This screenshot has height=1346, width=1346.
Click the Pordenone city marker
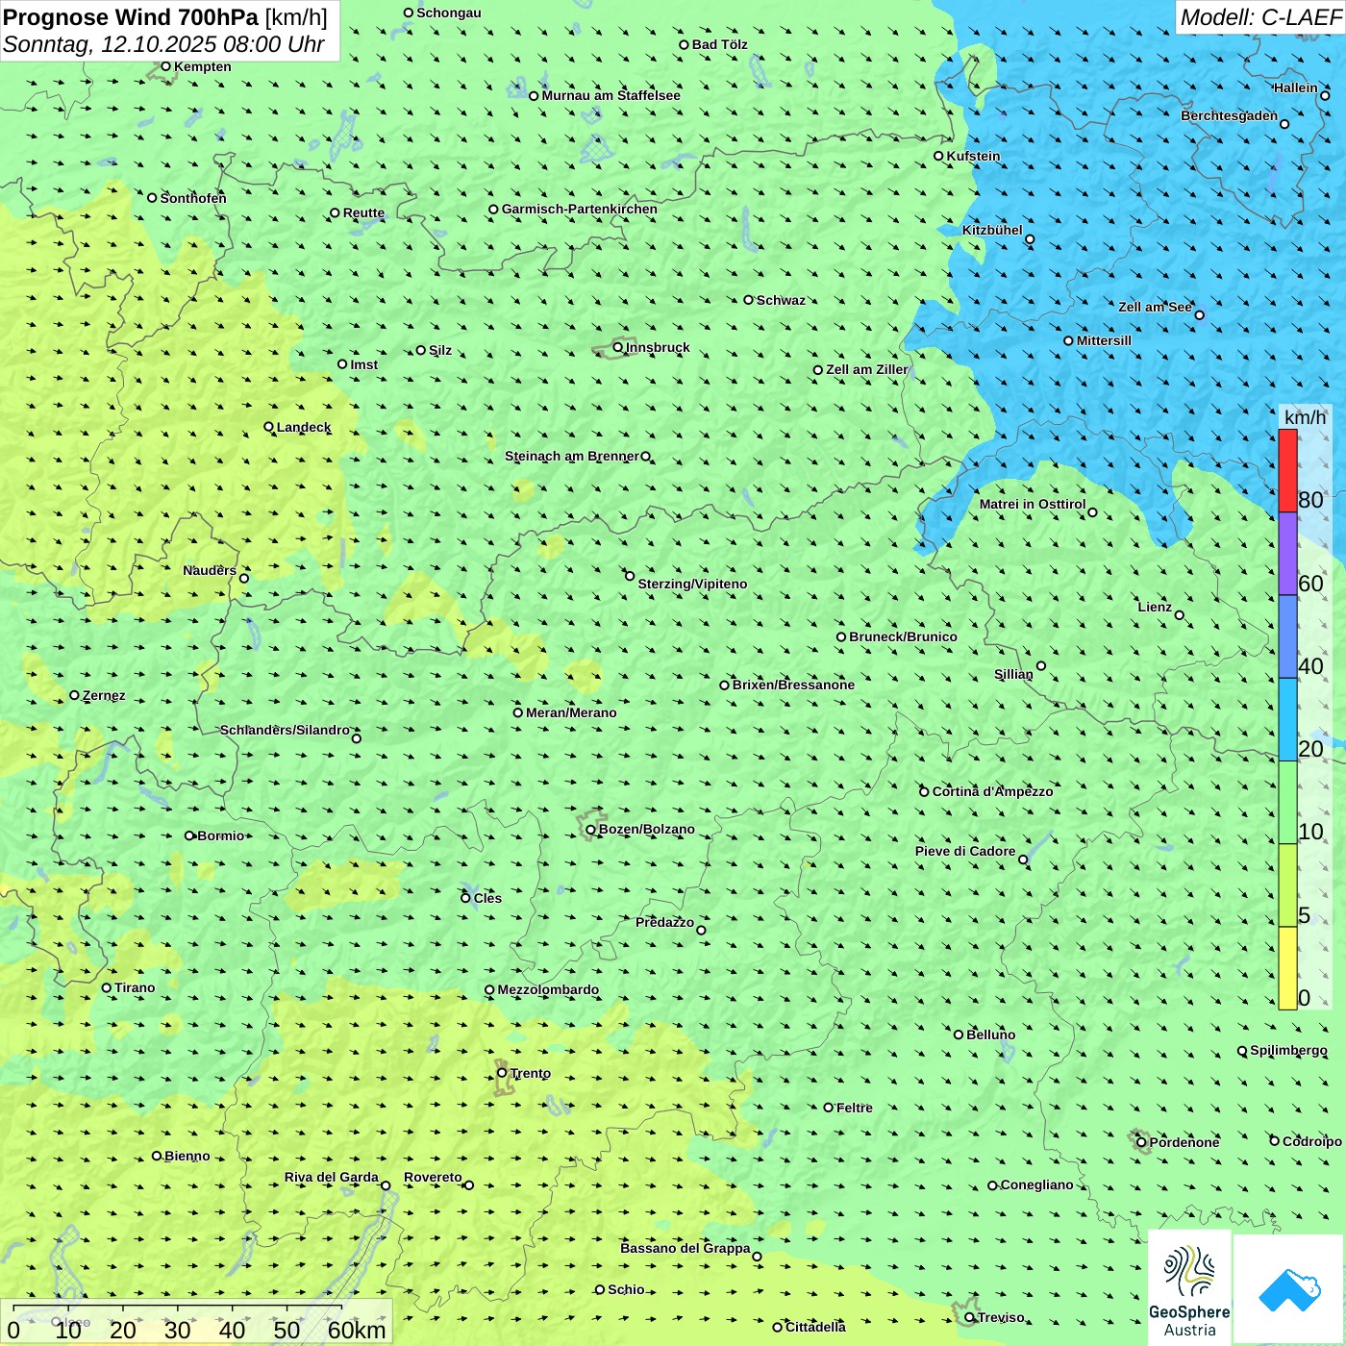[1142, 1142]
